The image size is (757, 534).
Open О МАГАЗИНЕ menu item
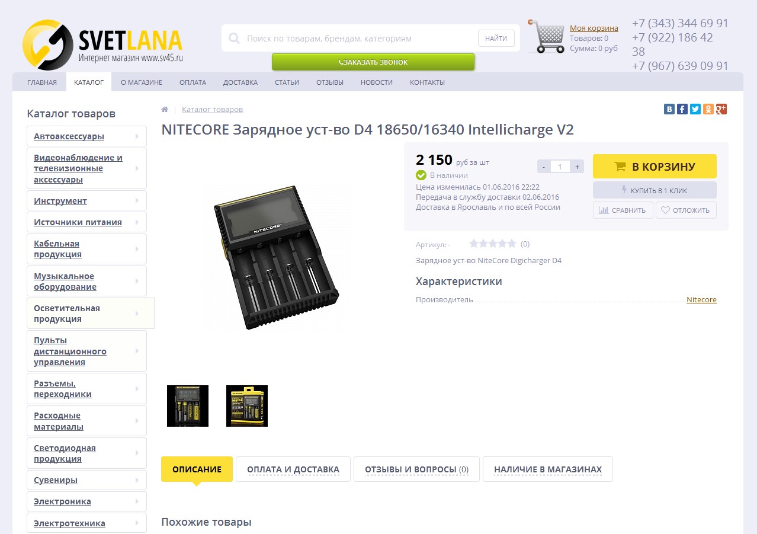142,82
